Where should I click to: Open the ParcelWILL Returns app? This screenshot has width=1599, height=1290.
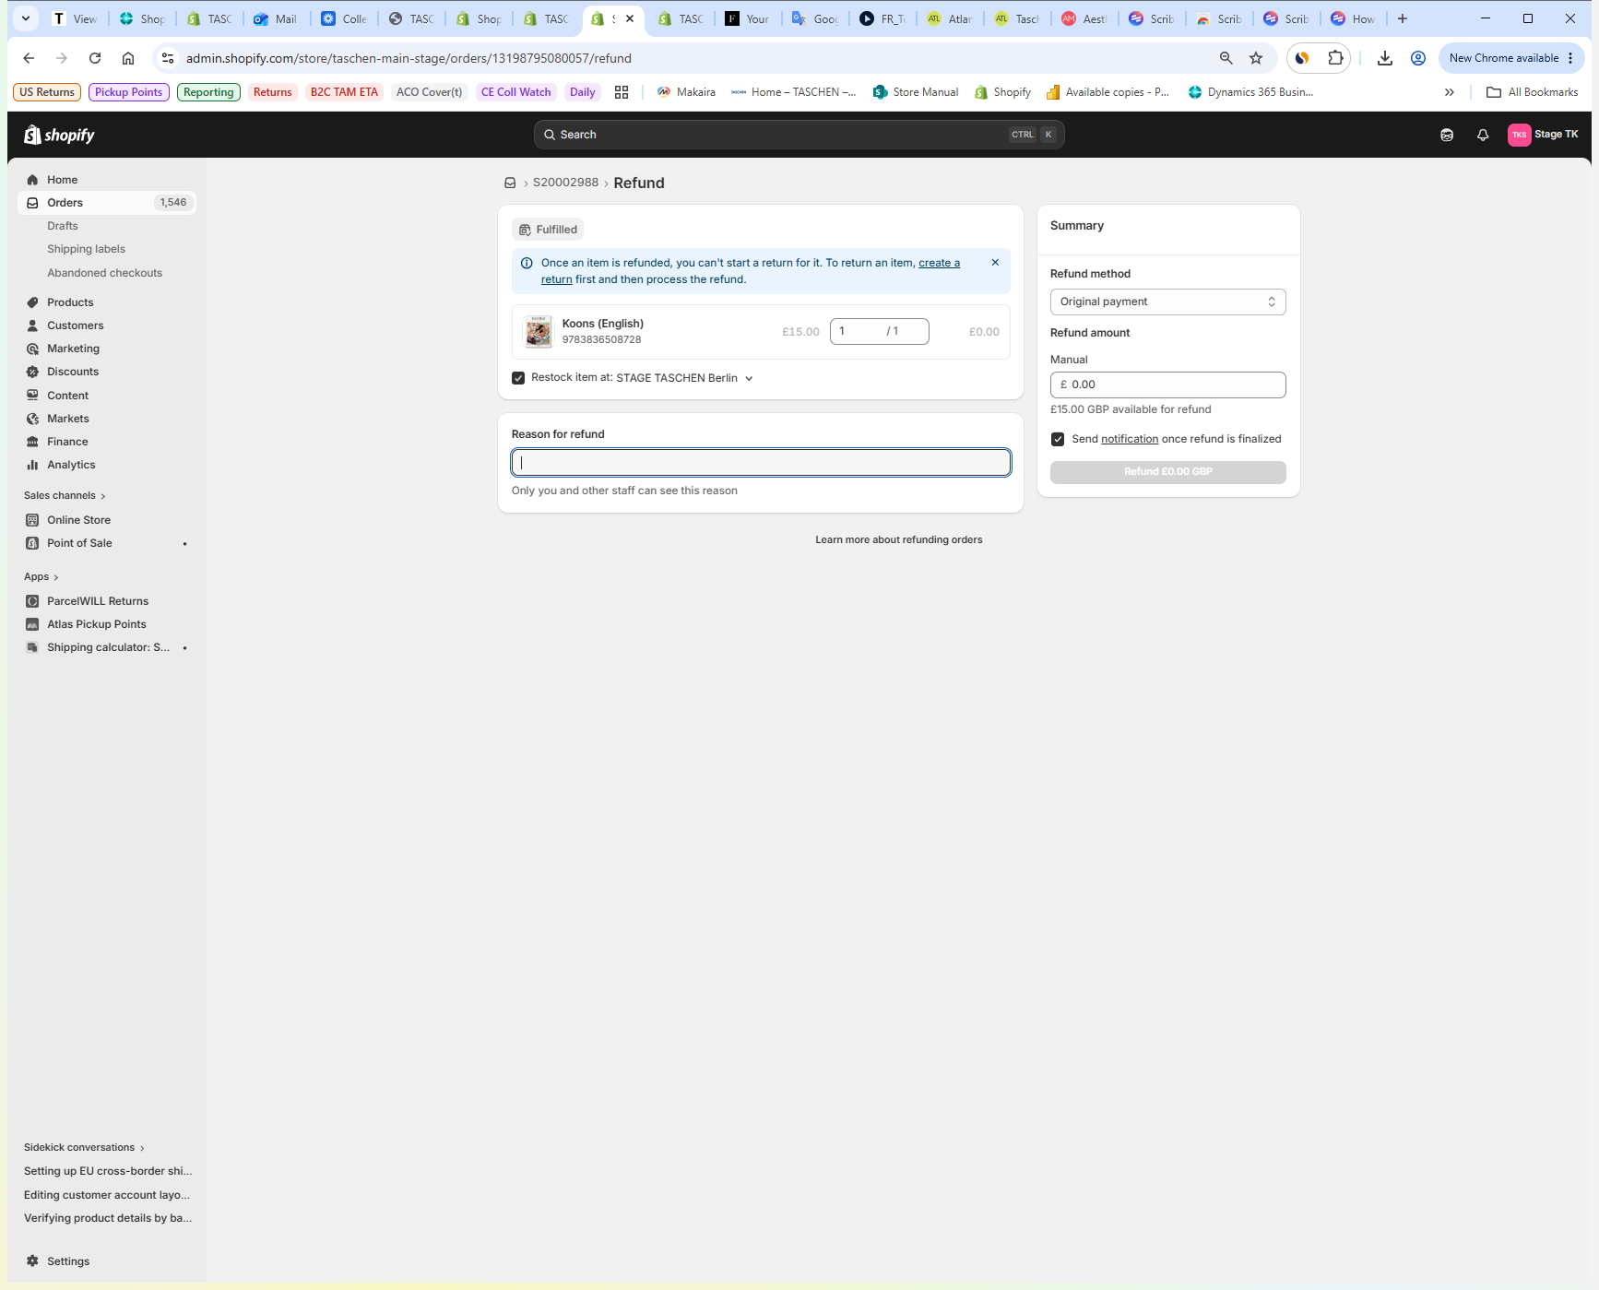97,601
